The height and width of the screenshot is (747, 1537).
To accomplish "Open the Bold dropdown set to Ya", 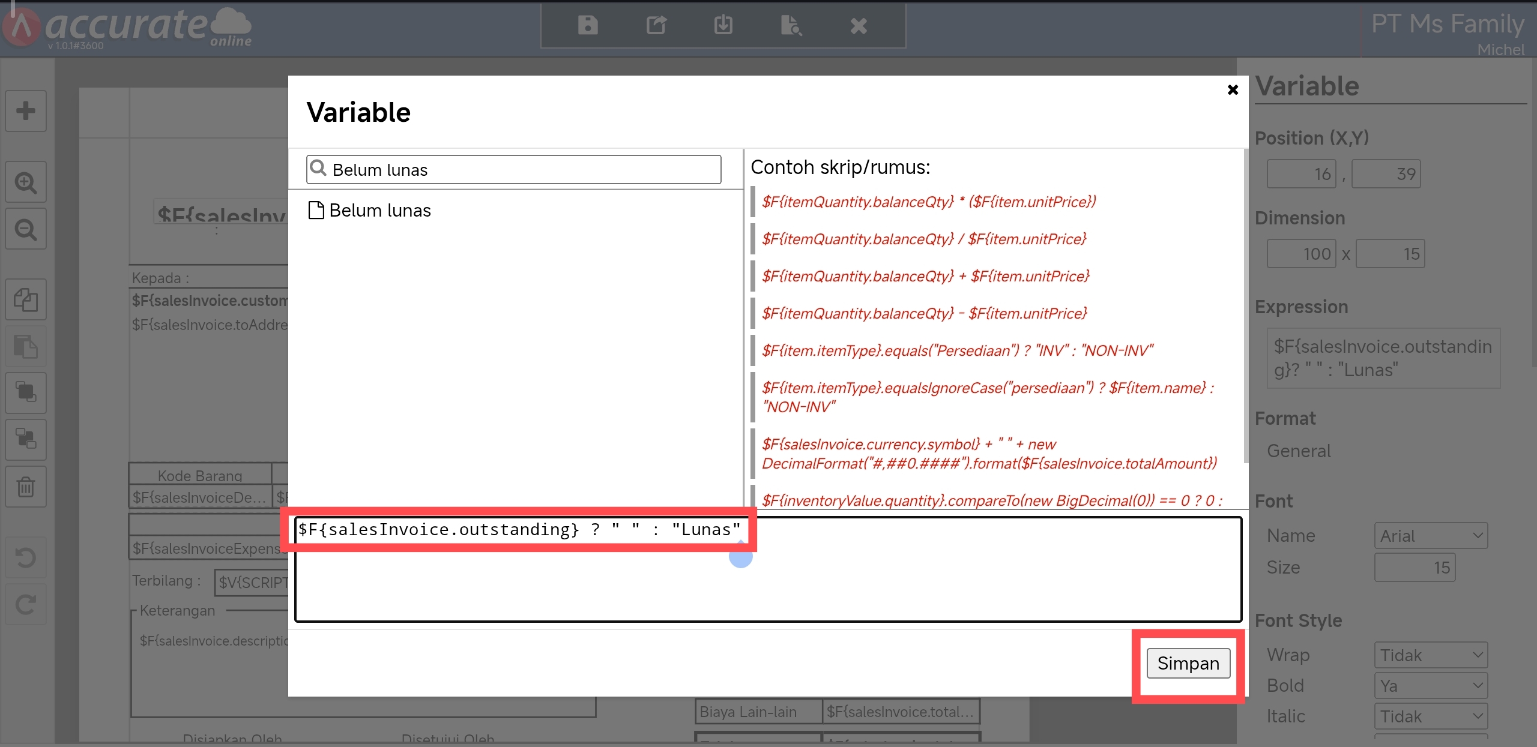I will pyautogui.click(x=1431, y=686).
